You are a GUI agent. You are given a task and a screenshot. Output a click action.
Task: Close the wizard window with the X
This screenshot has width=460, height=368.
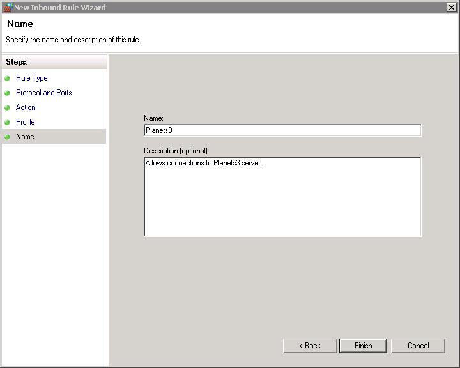(451, 8)
